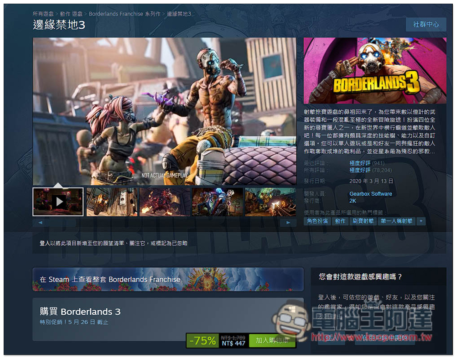Select the fourth screenshot thumbnail with characters
Viewport: 456px width, 359px height.
218,202
